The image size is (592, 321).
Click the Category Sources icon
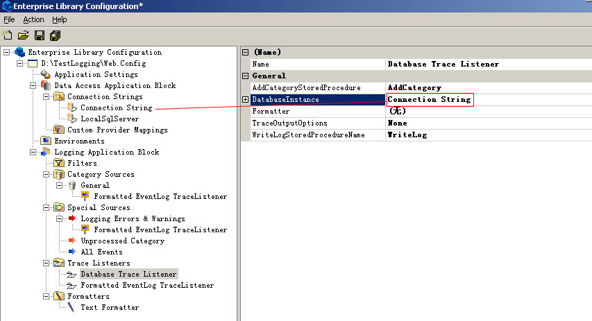[x=59, y=174]
